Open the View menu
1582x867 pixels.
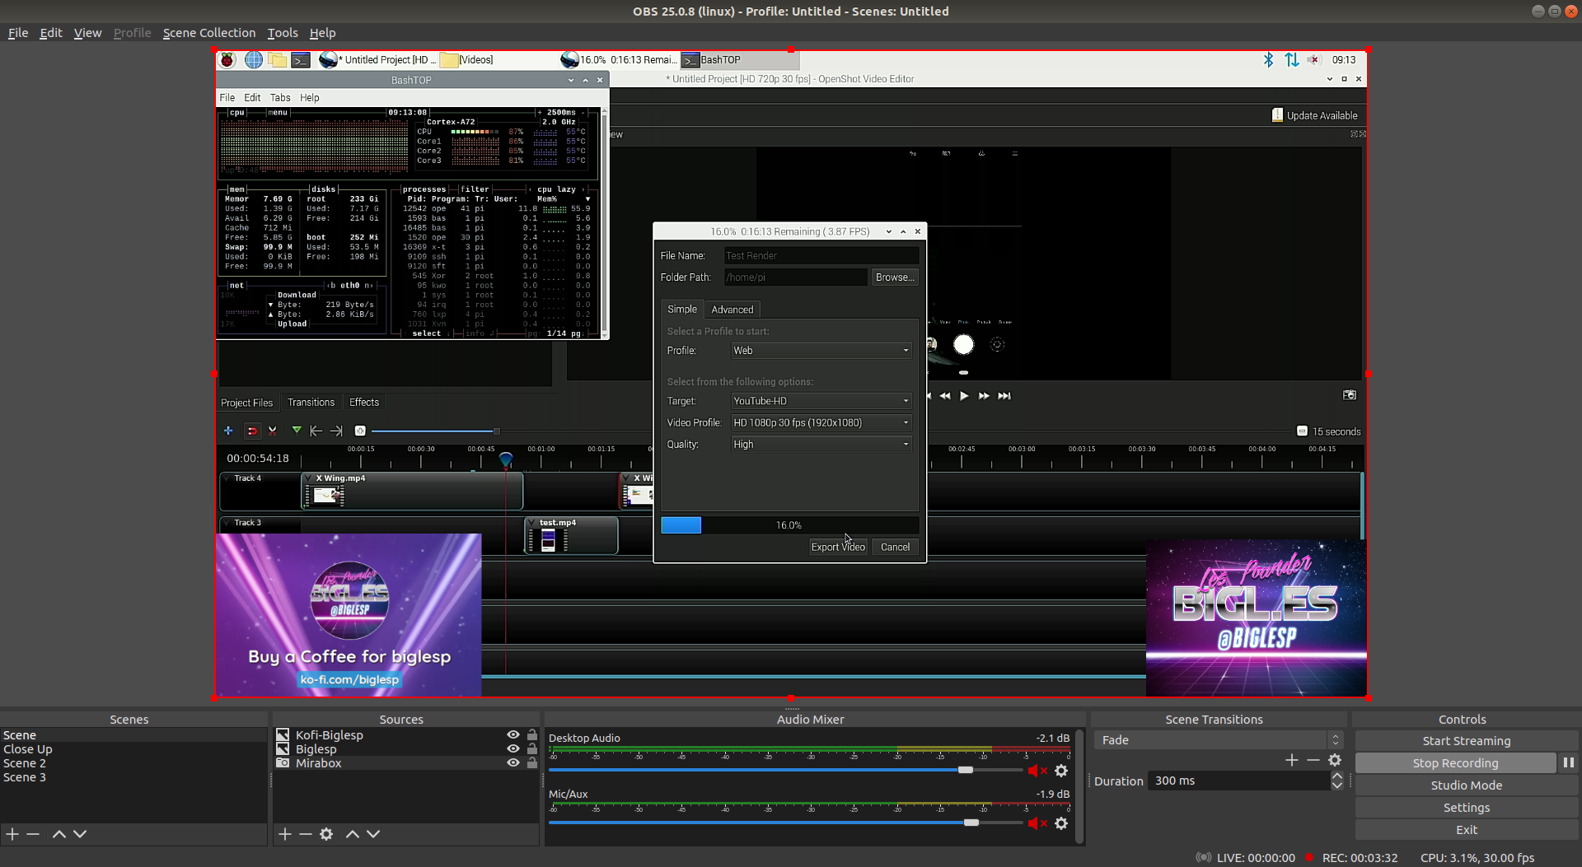(87, 33)
